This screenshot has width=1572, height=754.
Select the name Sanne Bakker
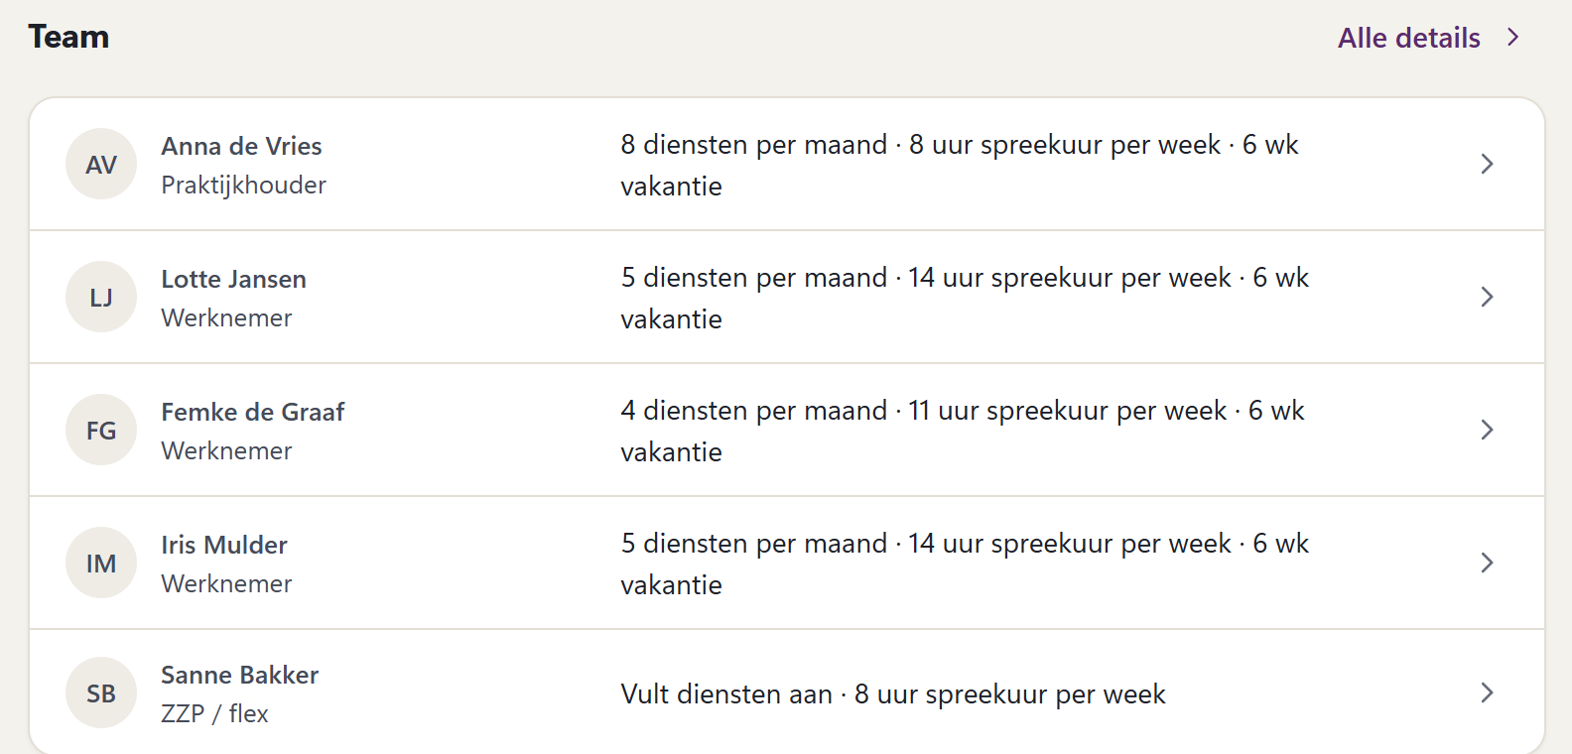(x=239, y=675)
